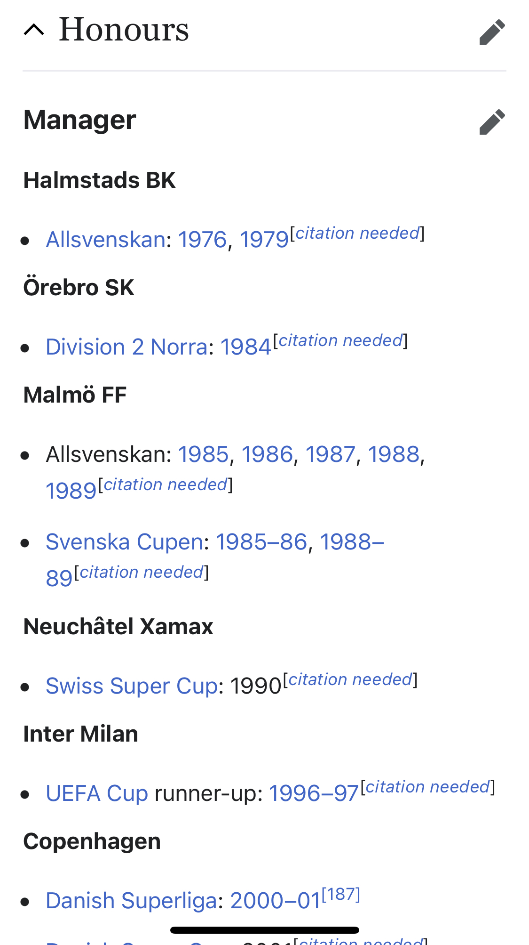Open the Allsvenskan link under Halmstads BK
The width and height of the screenshot is (529, 945).
pyautogui.click(x=105, y=240)
